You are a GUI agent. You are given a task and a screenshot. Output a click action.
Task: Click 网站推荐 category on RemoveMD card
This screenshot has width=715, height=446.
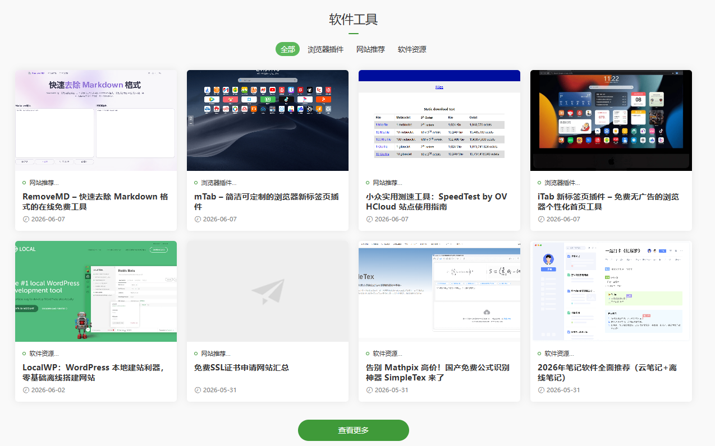click(x=44, y=183)
